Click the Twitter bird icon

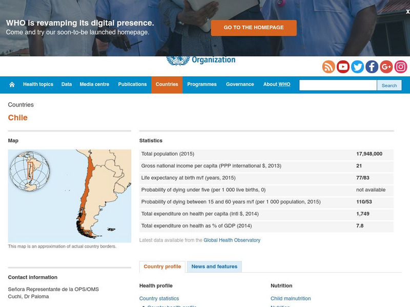click(357, 67)
